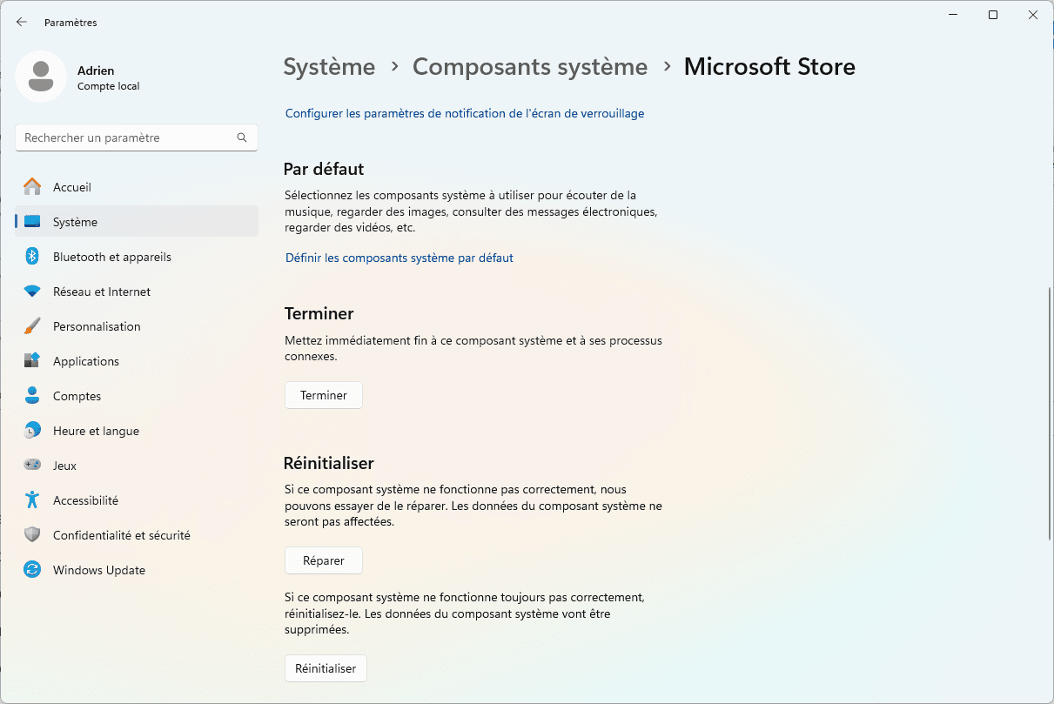The height and width of the screenshot is (704, 1054).
Task: Click the Adrien account name
Action: [96, 70]
